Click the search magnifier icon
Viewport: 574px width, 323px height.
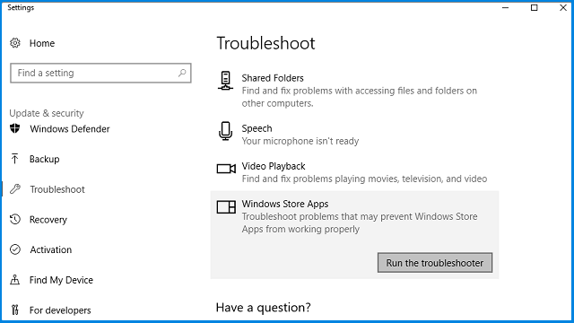(182, 73)
